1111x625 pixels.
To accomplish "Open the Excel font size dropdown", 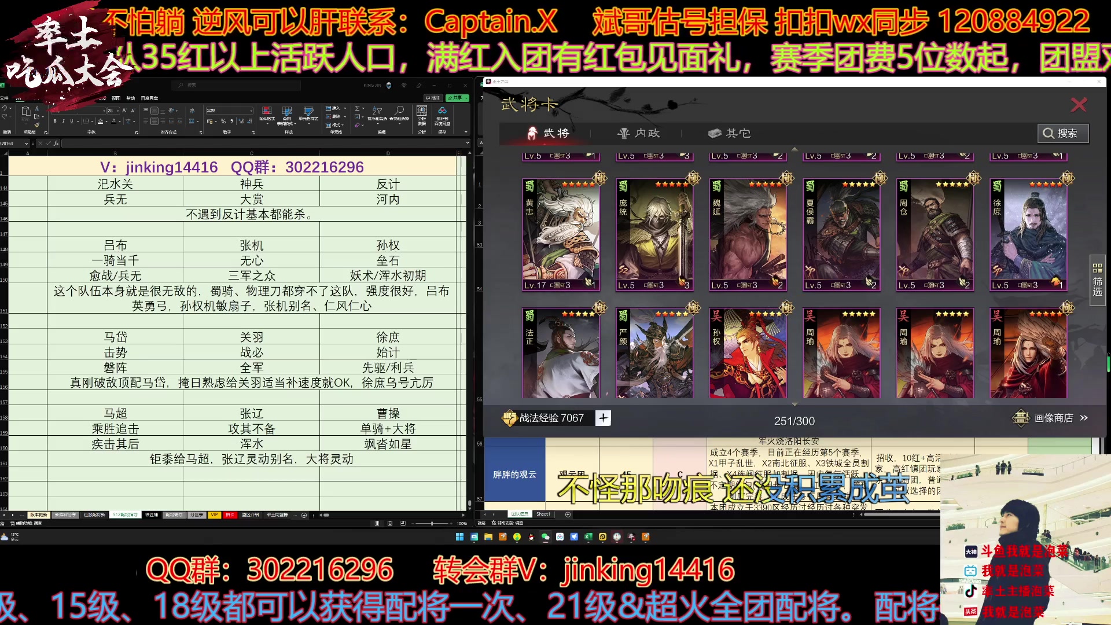I will click(118, 111).
